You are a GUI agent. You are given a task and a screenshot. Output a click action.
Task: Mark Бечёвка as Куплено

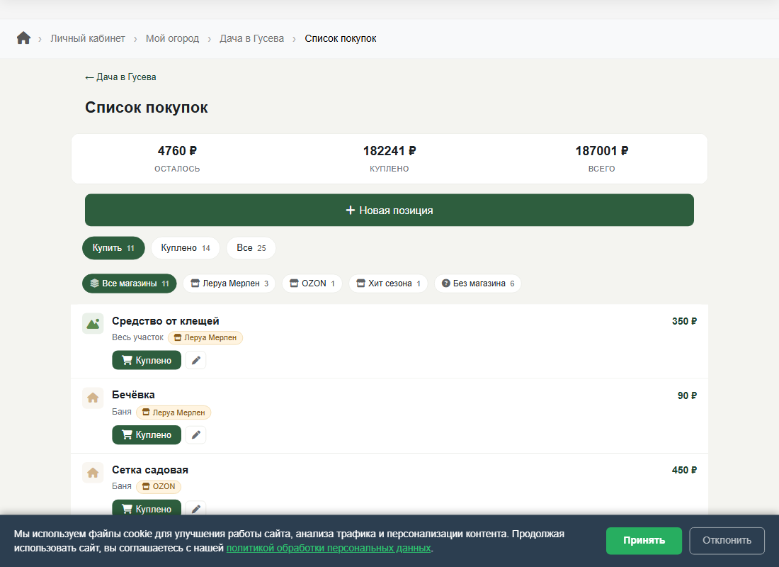coord(147,434)
